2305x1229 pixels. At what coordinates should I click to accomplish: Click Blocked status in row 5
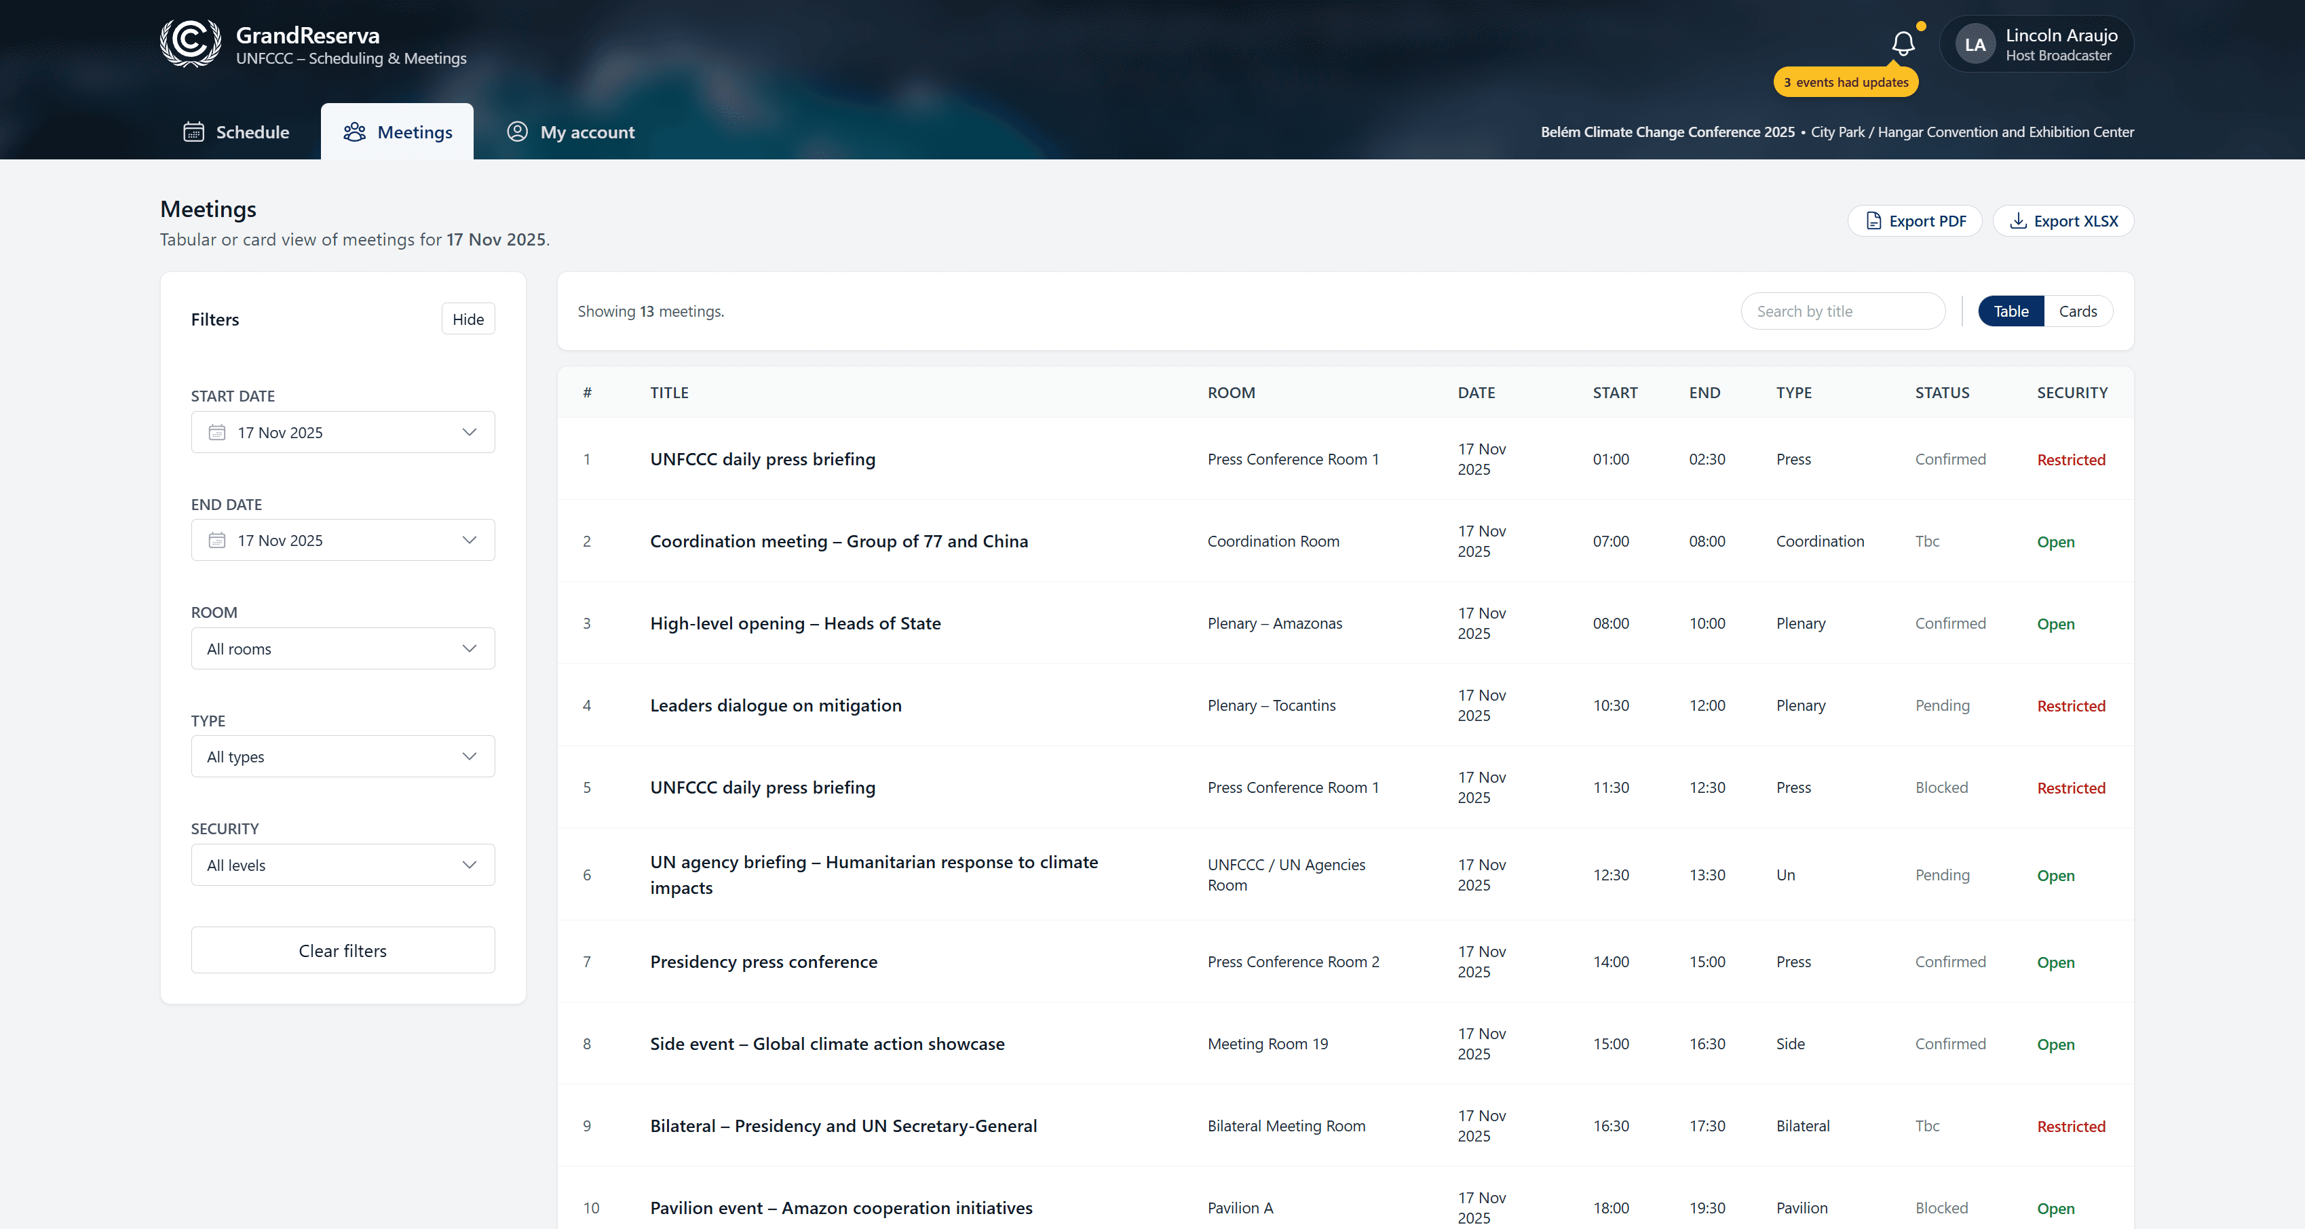tap(1941, 787)
